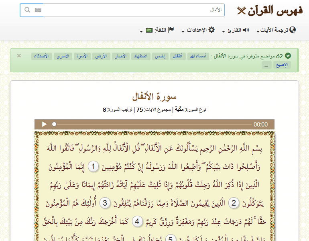The image size is (309, 241).
Task: Click the gear icon beside الإعدادات
Action: (x=211, y=30)
